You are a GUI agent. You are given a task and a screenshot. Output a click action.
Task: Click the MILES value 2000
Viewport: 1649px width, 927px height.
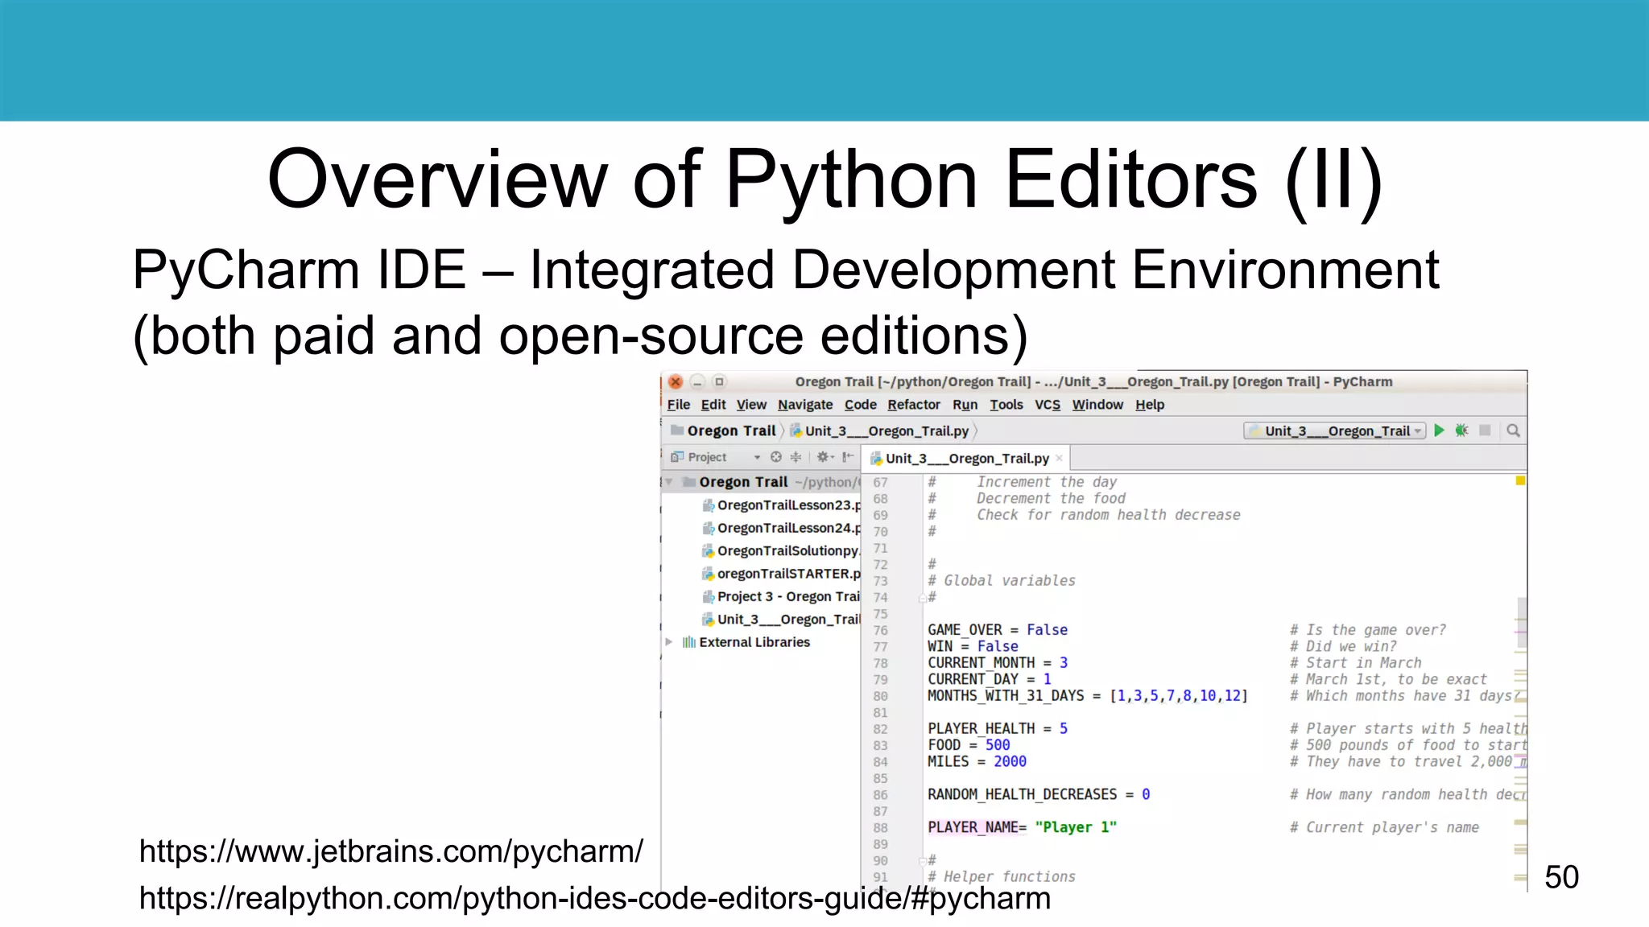pos(1010,761)
